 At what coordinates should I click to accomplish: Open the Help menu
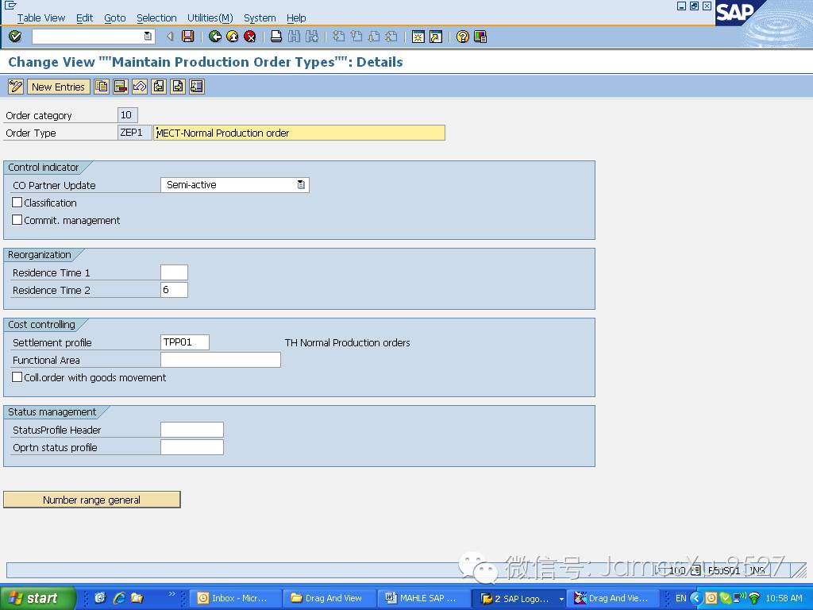tap(296, 17)
